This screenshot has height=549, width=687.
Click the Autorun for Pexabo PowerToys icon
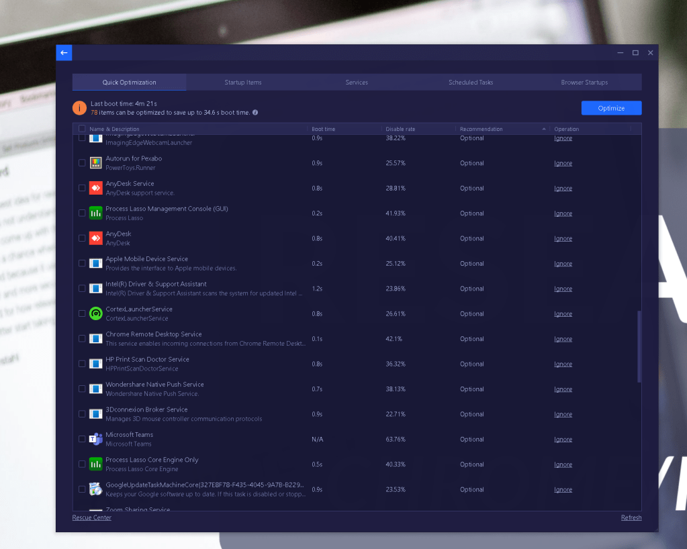tap(96, 163)
